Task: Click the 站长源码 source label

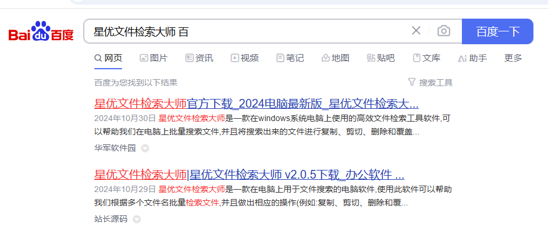Action: 111,219
